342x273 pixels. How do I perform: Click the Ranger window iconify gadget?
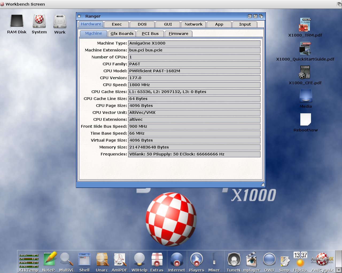(250, 16)
